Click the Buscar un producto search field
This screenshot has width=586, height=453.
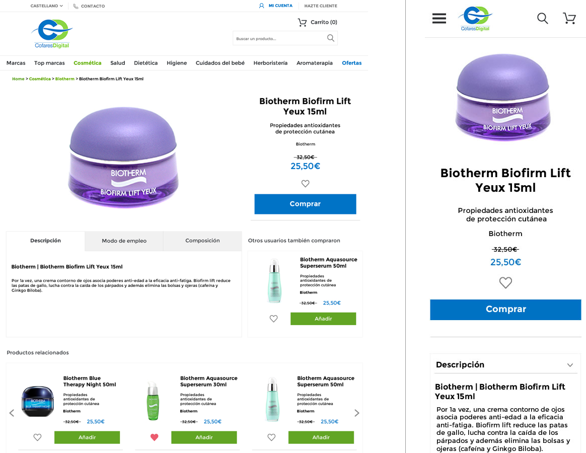(x=279, y=38)
